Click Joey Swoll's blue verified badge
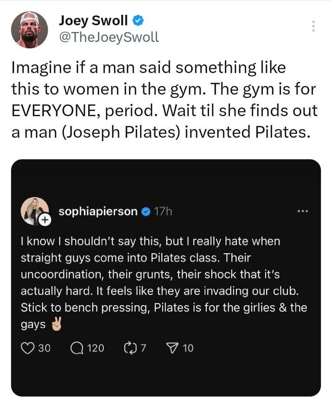 (138, 20)
